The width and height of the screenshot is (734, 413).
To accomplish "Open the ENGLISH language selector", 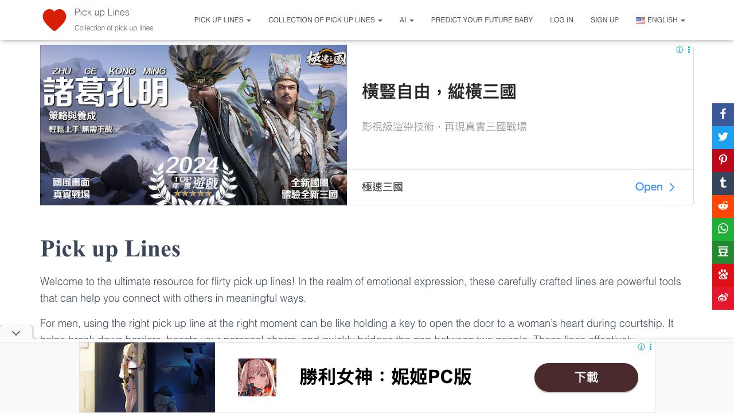I will tap(661, 20).
